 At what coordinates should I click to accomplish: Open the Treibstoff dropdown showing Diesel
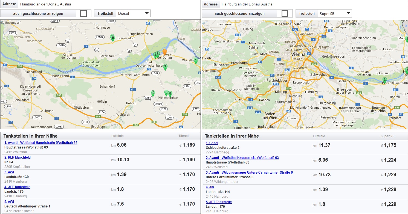133,13
